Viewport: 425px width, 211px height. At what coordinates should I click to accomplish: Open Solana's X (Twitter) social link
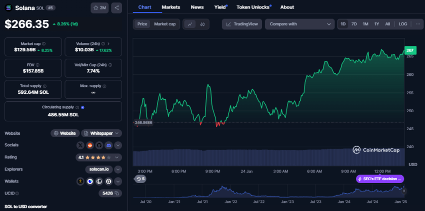point(81,145)
